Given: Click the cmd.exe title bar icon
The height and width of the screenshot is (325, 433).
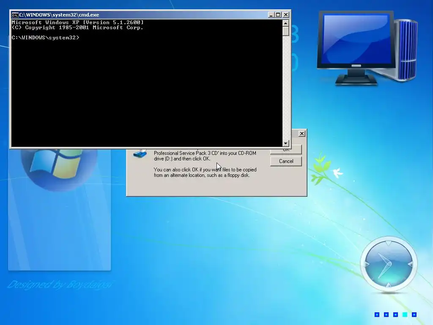Looking at the screenshot, I should click(15, 15).
